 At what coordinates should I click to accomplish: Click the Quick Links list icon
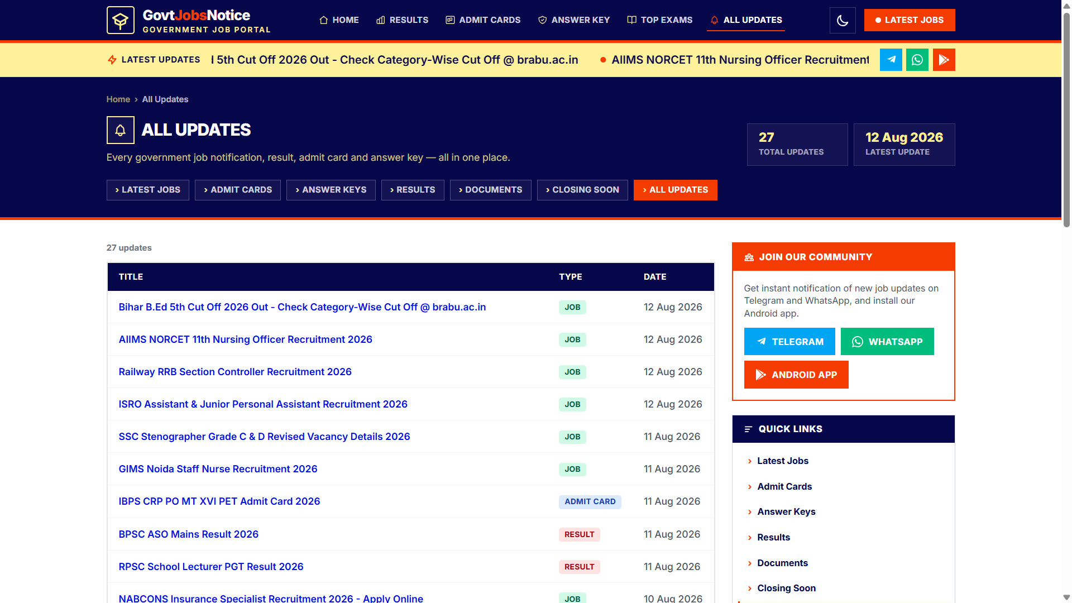click(748, 429)
